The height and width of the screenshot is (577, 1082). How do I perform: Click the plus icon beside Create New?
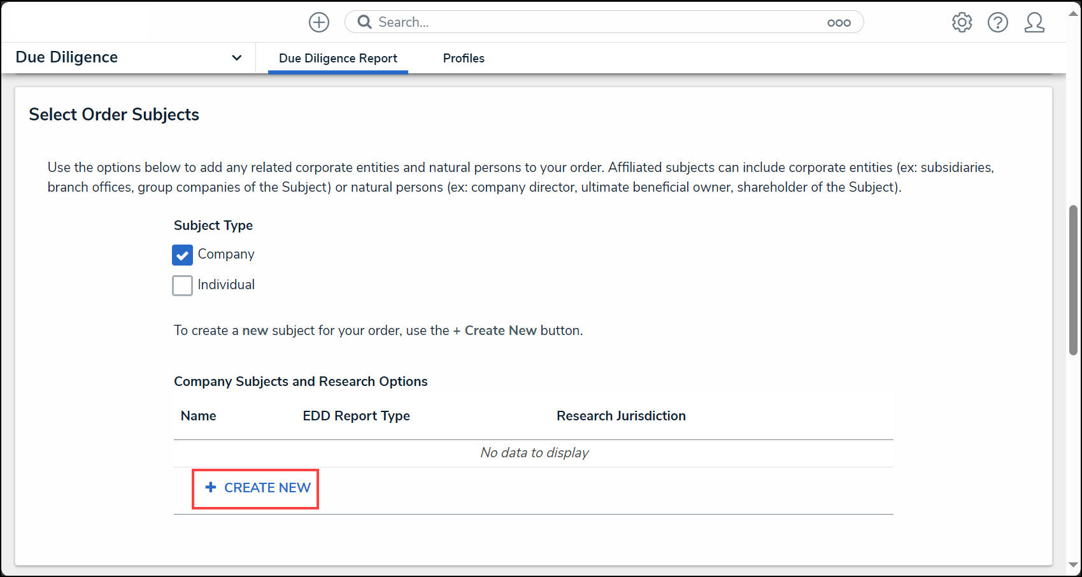[211, 487]
